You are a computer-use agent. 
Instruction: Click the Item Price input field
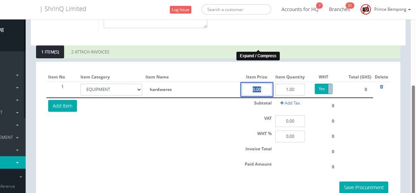pyautogui.click(x=257, y=90)
